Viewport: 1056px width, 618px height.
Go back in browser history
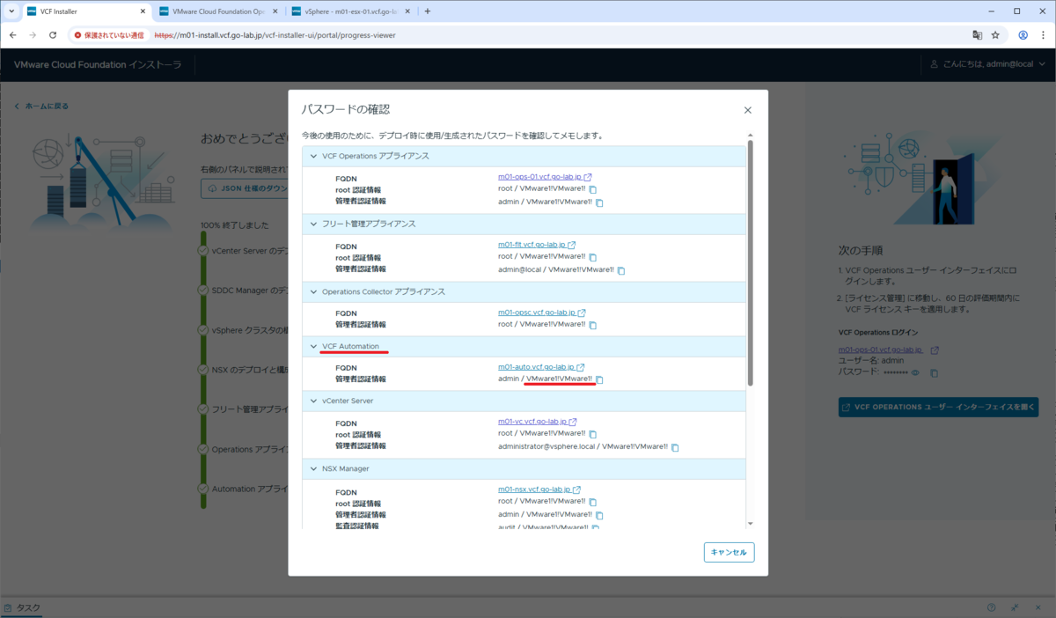[x=12, y=35]
